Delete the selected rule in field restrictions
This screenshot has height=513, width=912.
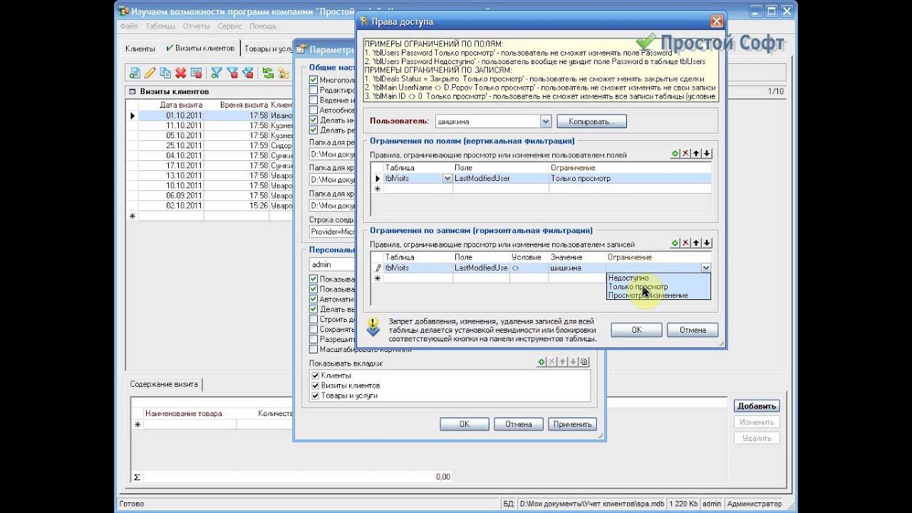point(685,153)
